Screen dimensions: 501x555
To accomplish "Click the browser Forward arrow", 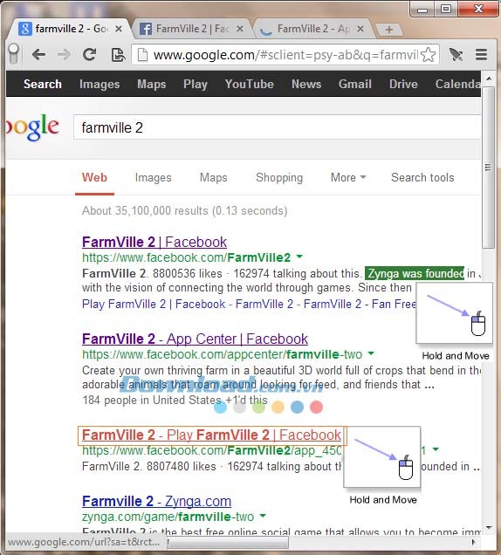I will point(64,55).
